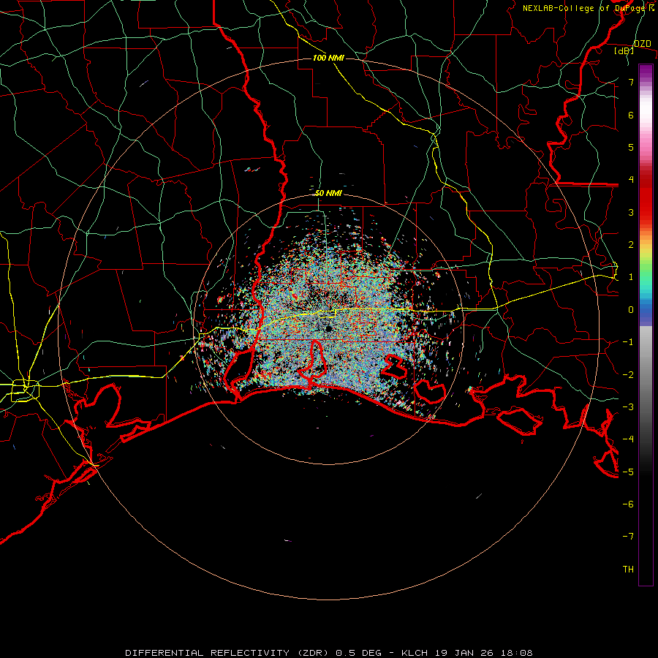The image size is (658, 658).
Task: Click the DZD legend title
Action: (643, 44)
